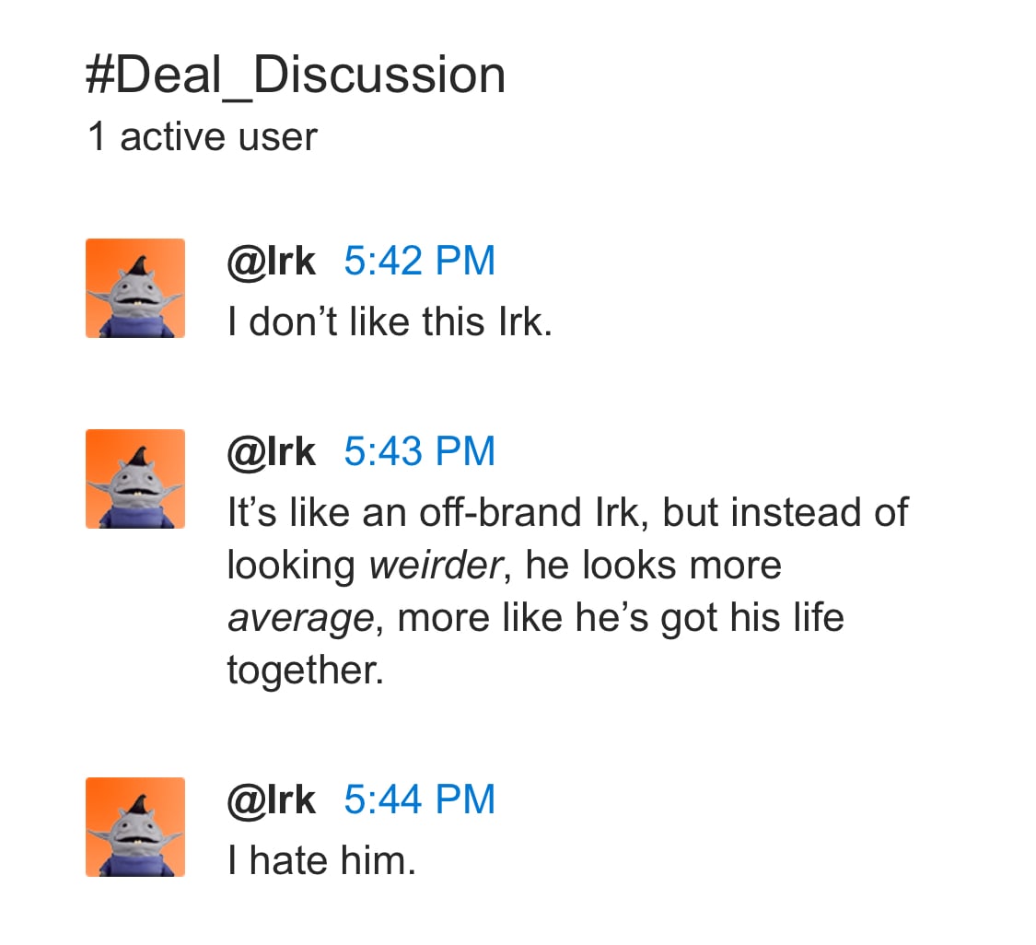Screen dimensions: 1036x945
Task: Click the 5:44 PM timestamp
Action: click(419, 799)
